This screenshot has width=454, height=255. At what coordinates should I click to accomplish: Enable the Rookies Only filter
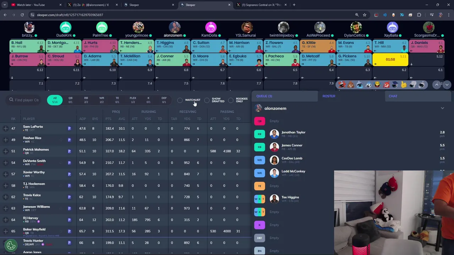click(x=238, y=100)
